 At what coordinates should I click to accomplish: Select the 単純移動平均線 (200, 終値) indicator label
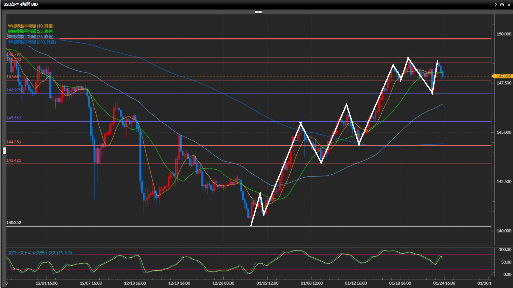coord(32,42)
